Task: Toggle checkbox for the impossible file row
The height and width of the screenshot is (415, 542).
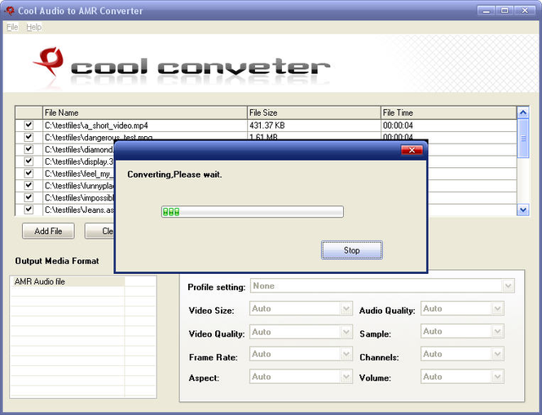Action: click(x=29, y=197)
